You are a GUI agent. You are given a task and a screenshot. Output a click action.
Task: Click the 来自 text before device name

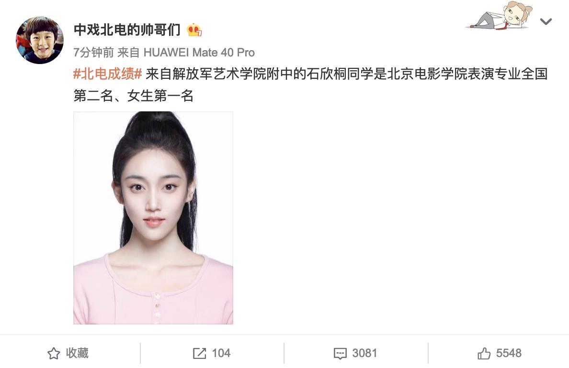coord(129,53)
